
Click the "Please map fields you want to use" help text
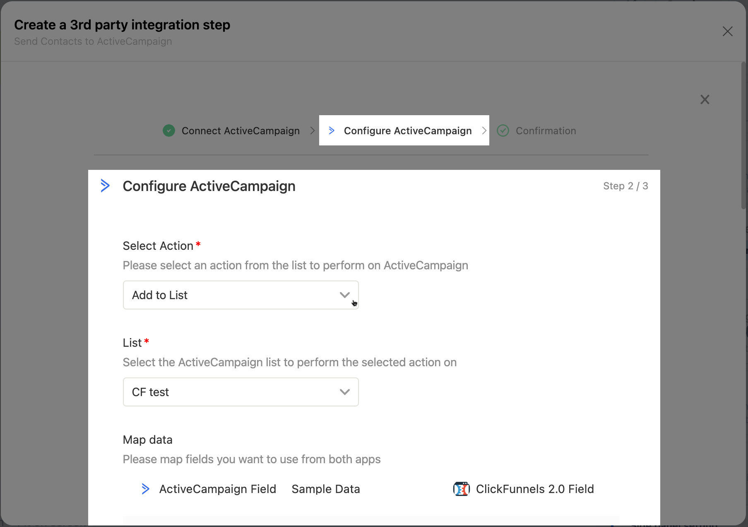[252, 459]
